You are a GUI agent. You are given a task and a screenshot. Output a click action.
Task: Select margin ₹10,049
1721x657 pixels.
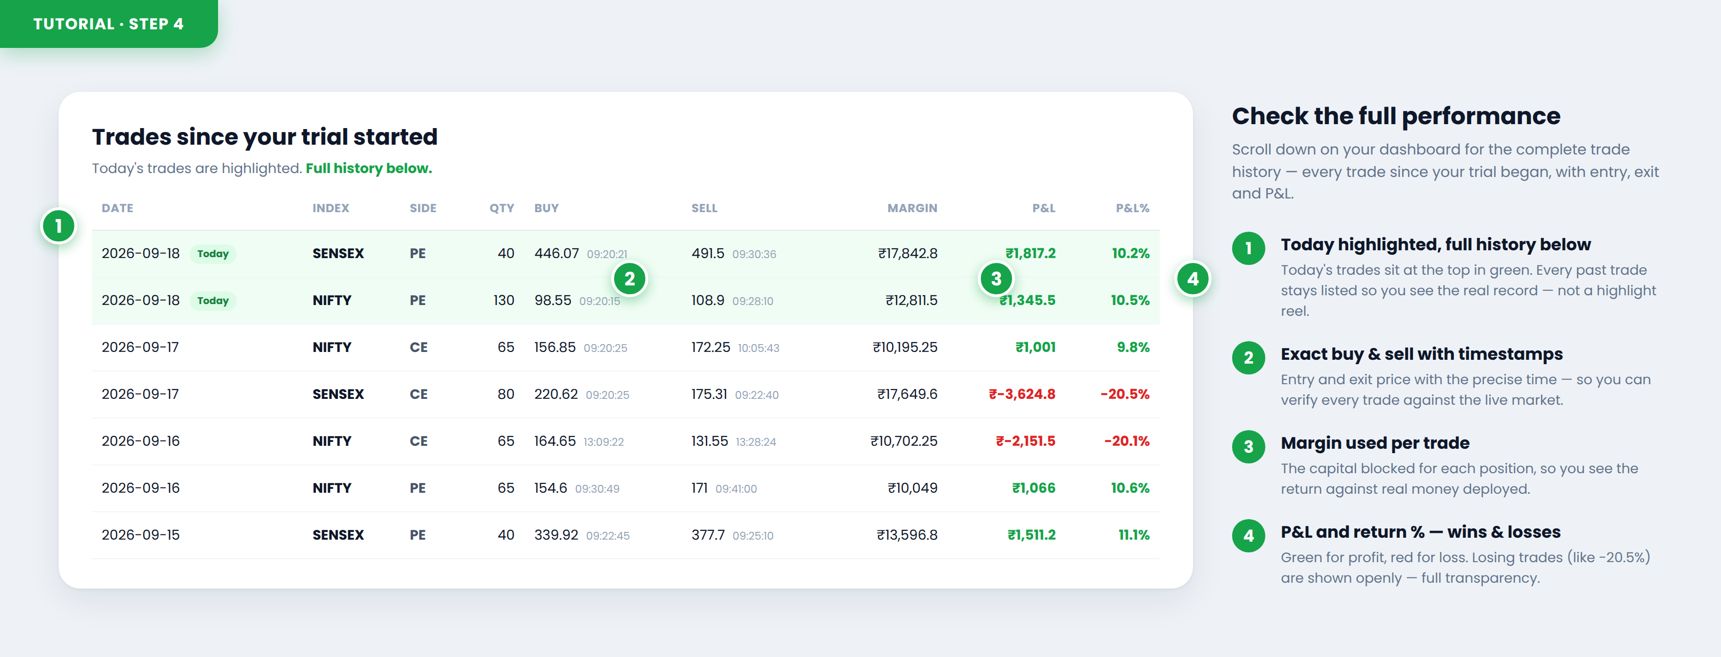pyautogui.click(x=912, y=488)
